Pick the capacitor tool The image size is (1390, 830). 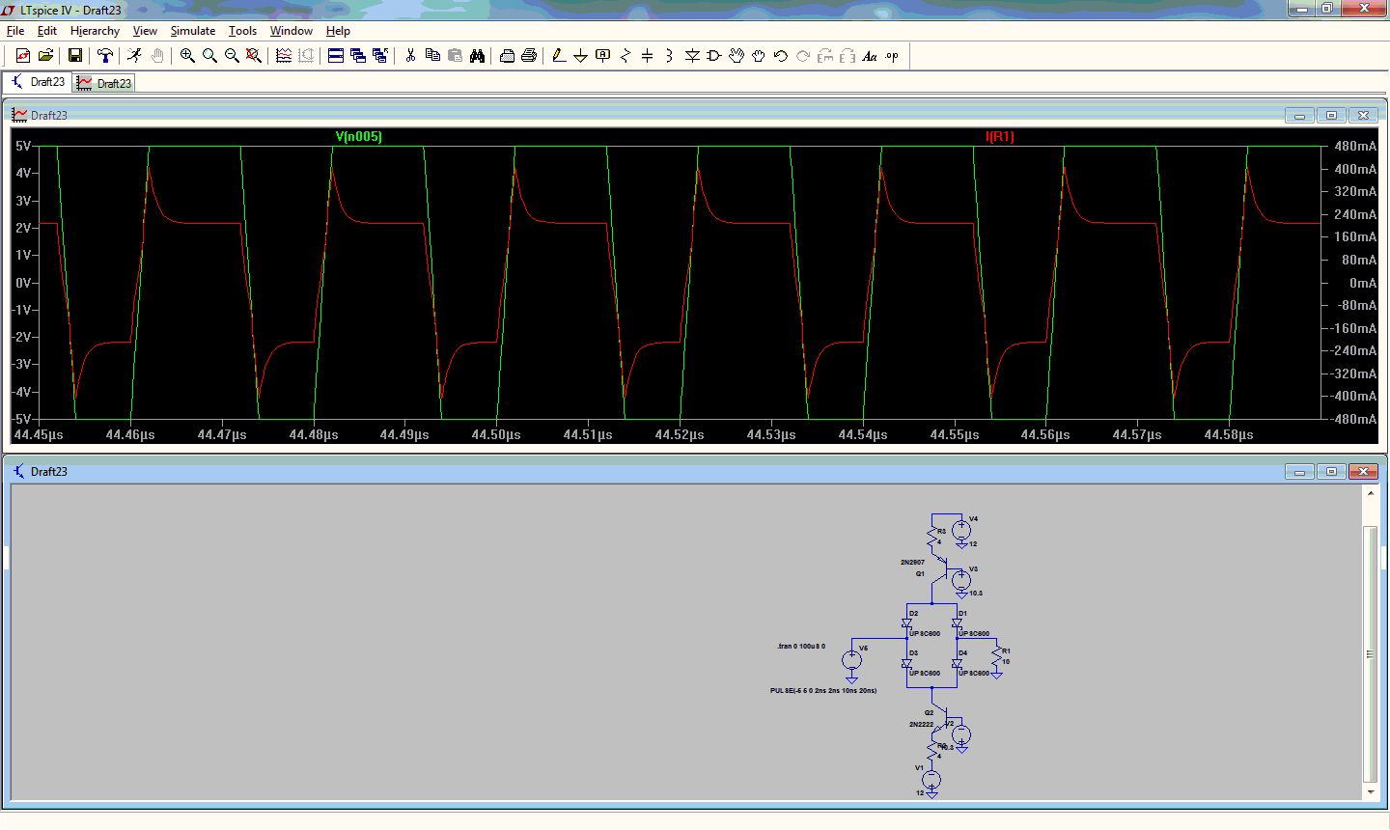coord(647,56)
